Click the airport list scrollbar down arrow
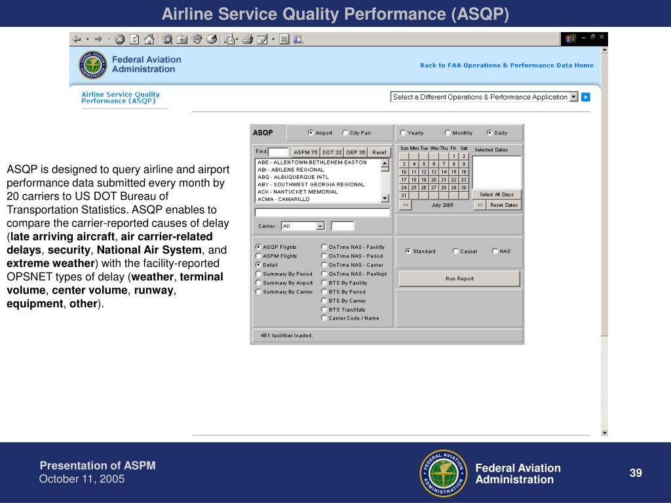This screenshot has width=671, height=503. (385, 198)
